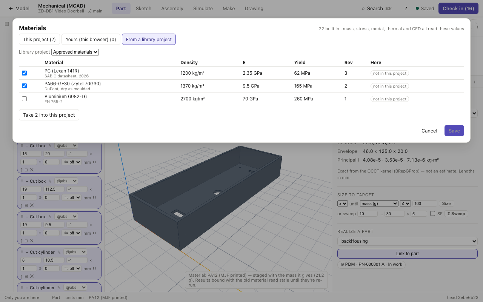Click the PDM PN-000001 A badge
This screenshot has height=302, width=483.
tap(371, 264)
